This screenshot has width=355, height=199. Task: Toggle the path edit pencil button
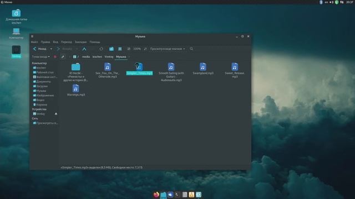coord(63,56)
